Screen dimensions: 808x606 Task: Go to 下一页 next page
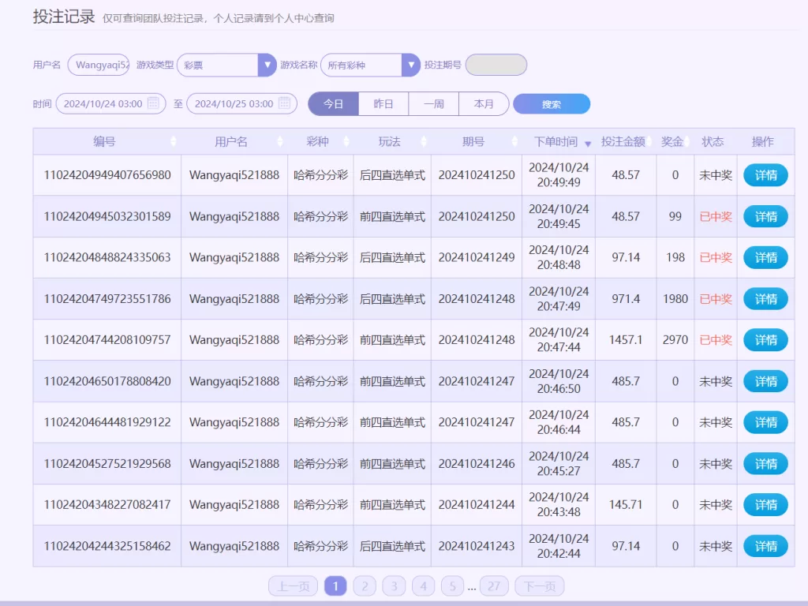pos(540,586)
